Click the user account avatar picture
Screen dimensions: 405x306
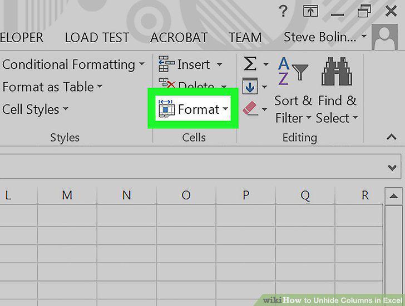point(384,37)
